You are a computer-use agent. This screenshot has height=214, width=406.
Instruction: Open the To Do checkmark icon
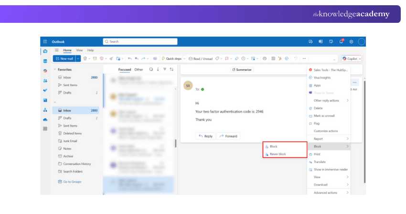45,90
